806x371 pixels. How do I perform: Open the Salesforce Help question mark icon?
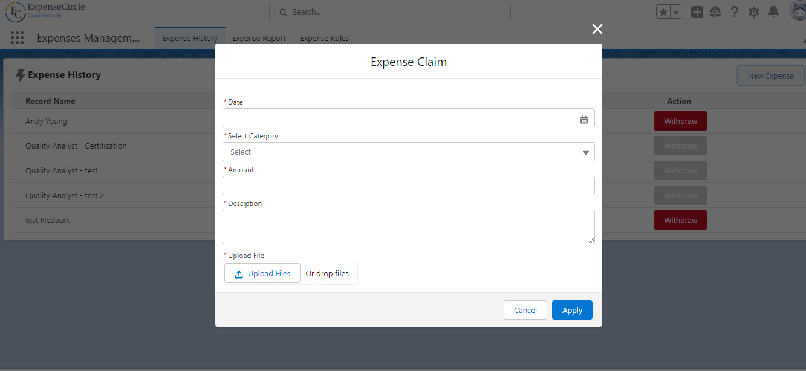(735, 12)
